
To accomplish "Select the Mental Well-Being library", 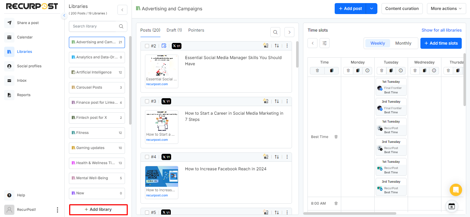I will point(97,178).
